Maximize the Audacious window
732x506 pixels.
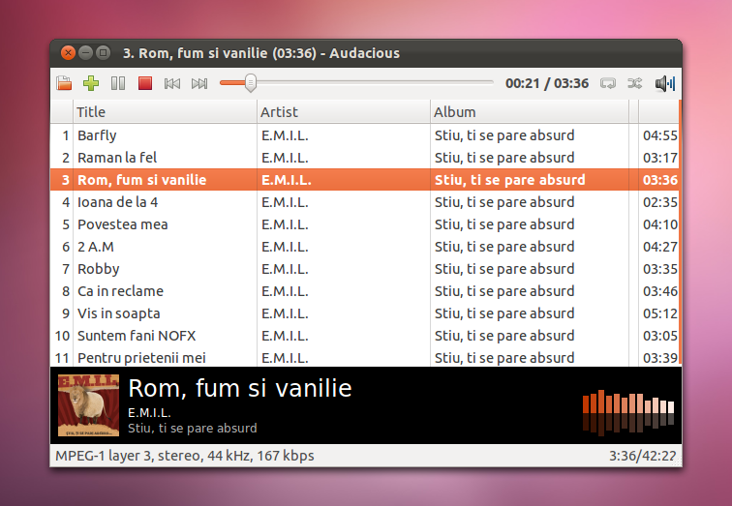click(x=104, y=52)
